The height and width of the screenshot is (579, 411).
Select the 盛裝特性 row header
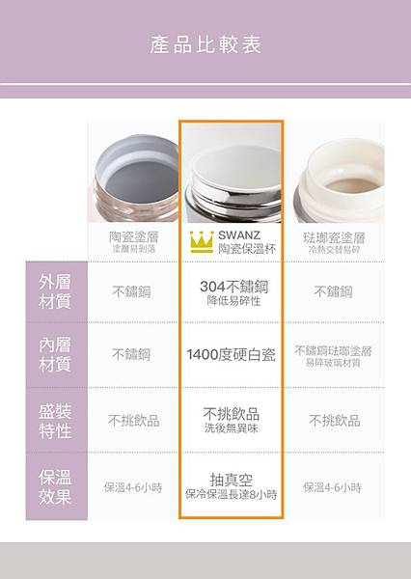57,420
